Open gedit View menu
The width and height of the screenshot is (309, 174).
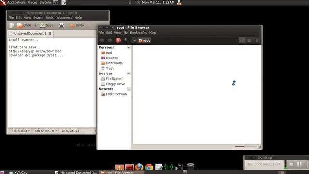click(x=28, y=18)
